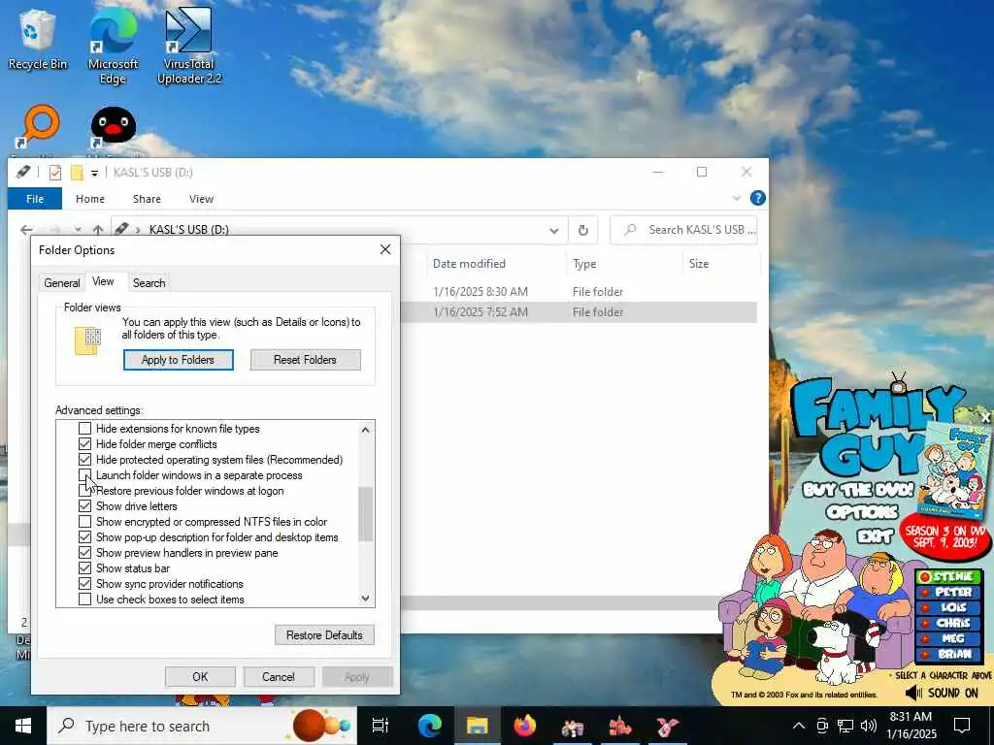The image size is (994, 745).
Task: Click OPTIONS in Family Guy app
Action: point(862,512)
